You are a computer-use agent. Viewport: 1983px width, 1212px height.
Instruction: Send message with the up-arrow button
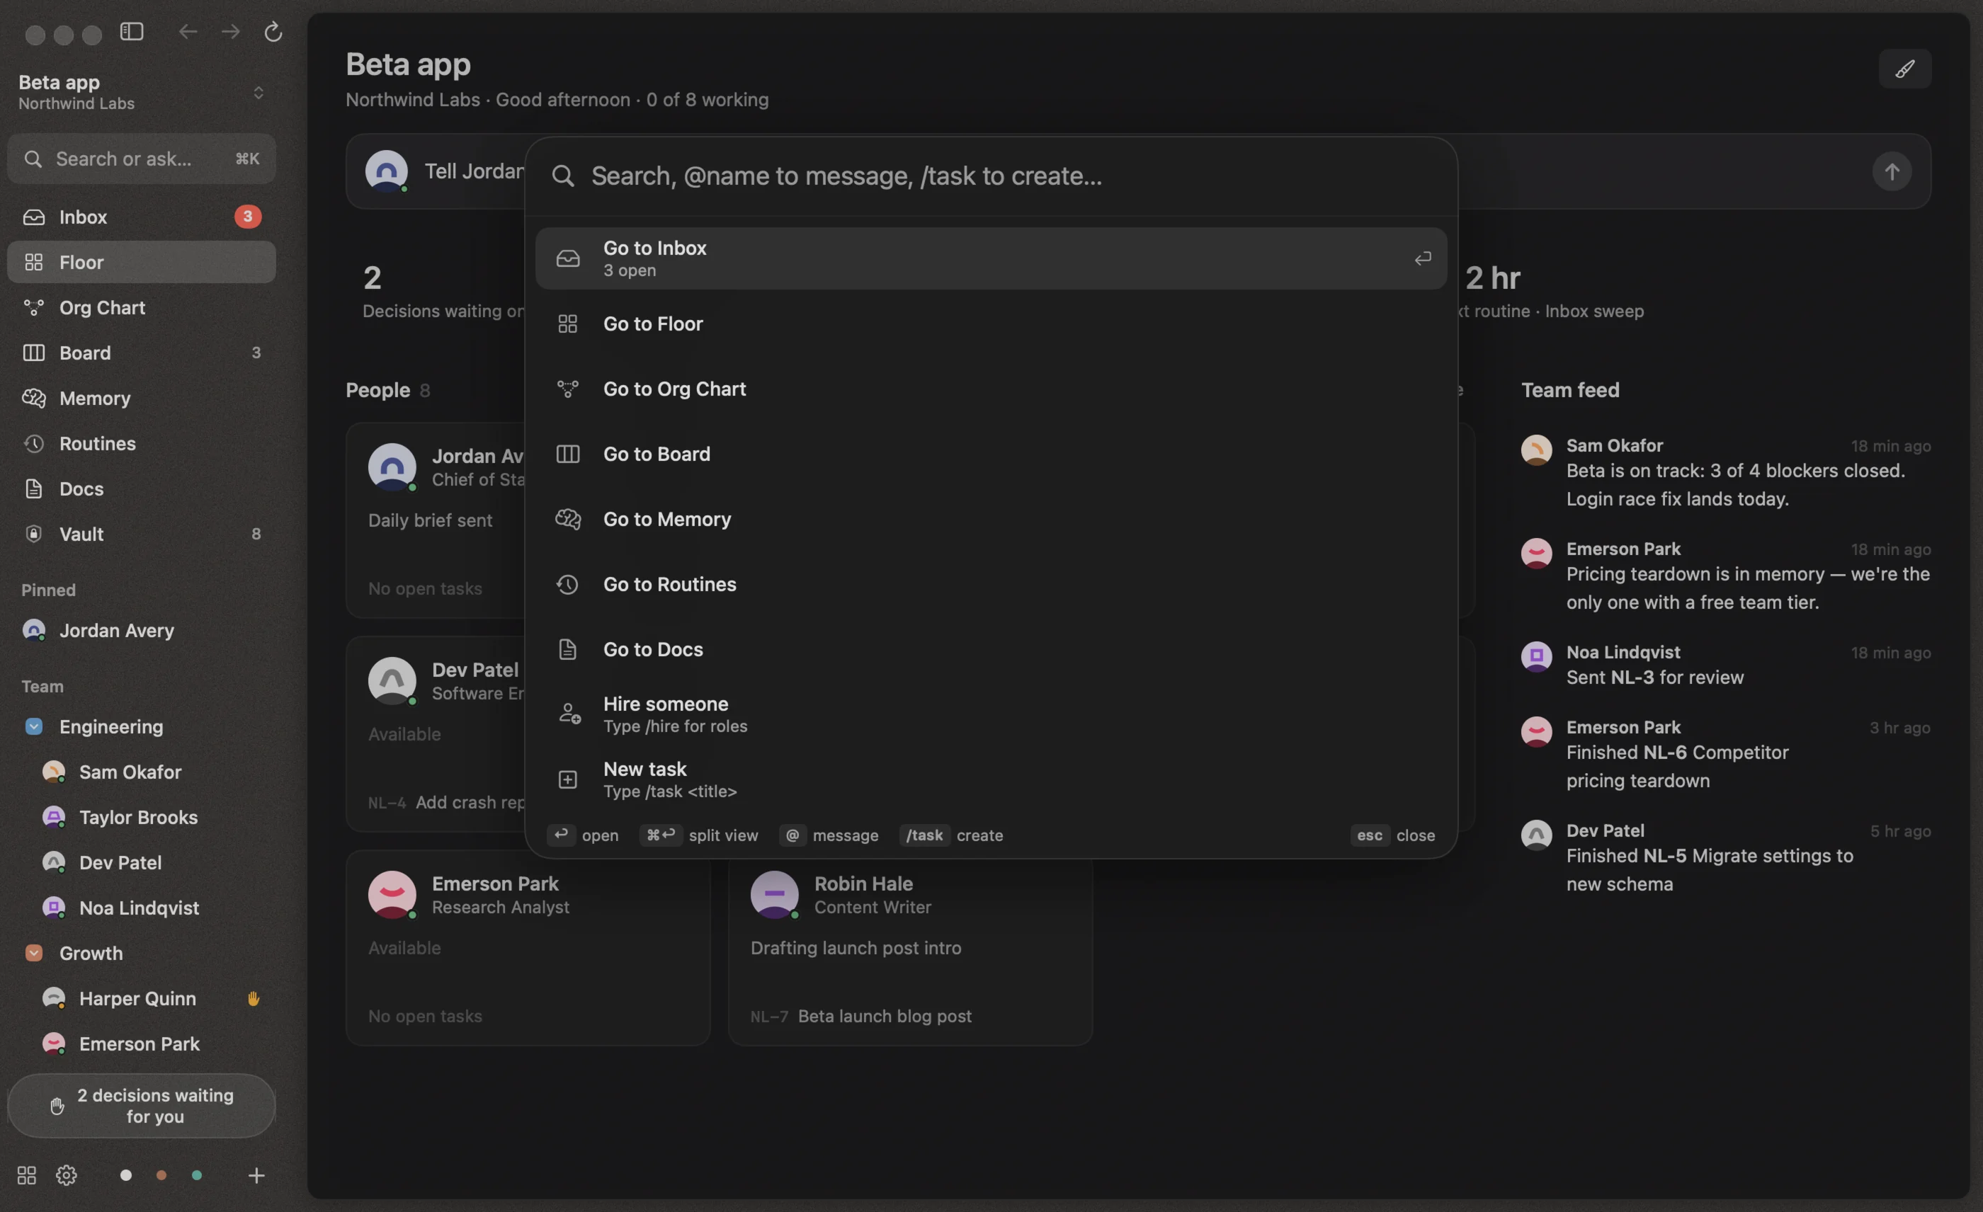pos(1891,171)
